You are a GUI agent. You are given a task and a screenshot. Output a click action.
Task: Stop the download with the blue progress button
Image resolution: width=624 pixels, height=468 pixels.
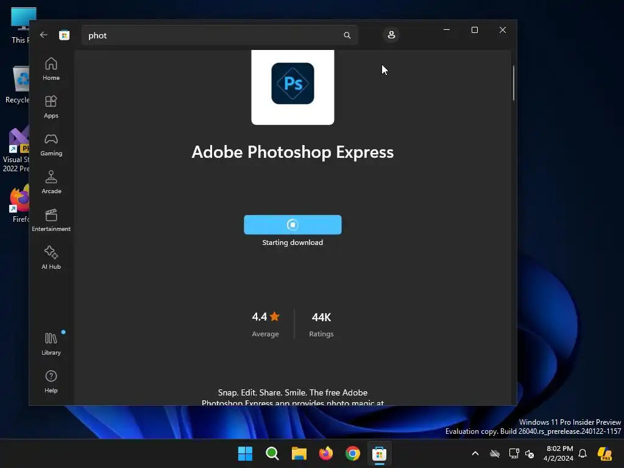[x=292, y=225]
